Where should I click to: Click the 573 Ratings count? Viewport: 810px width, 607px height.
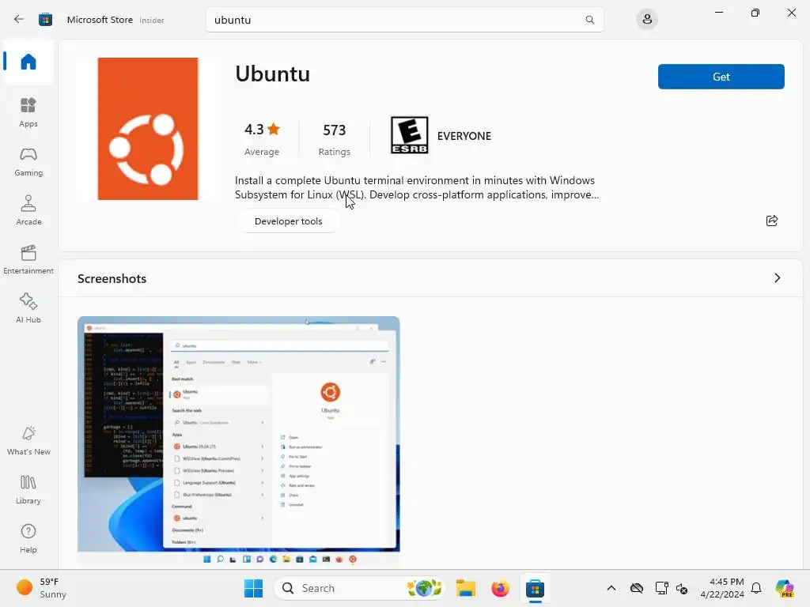[x=335, y=139]
